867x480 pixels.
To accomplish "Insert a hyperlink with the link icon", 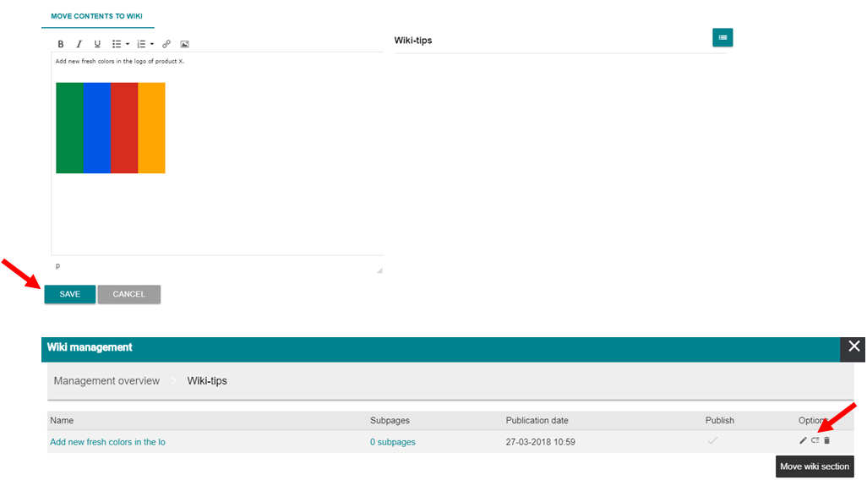I will coord(166,44).
